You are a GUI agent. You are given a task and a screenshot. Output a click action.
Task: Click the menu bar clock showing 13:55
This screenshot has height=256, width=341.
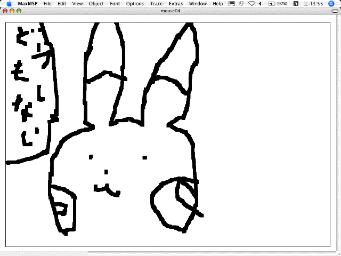pyautogui.click(x=316, y=4)
